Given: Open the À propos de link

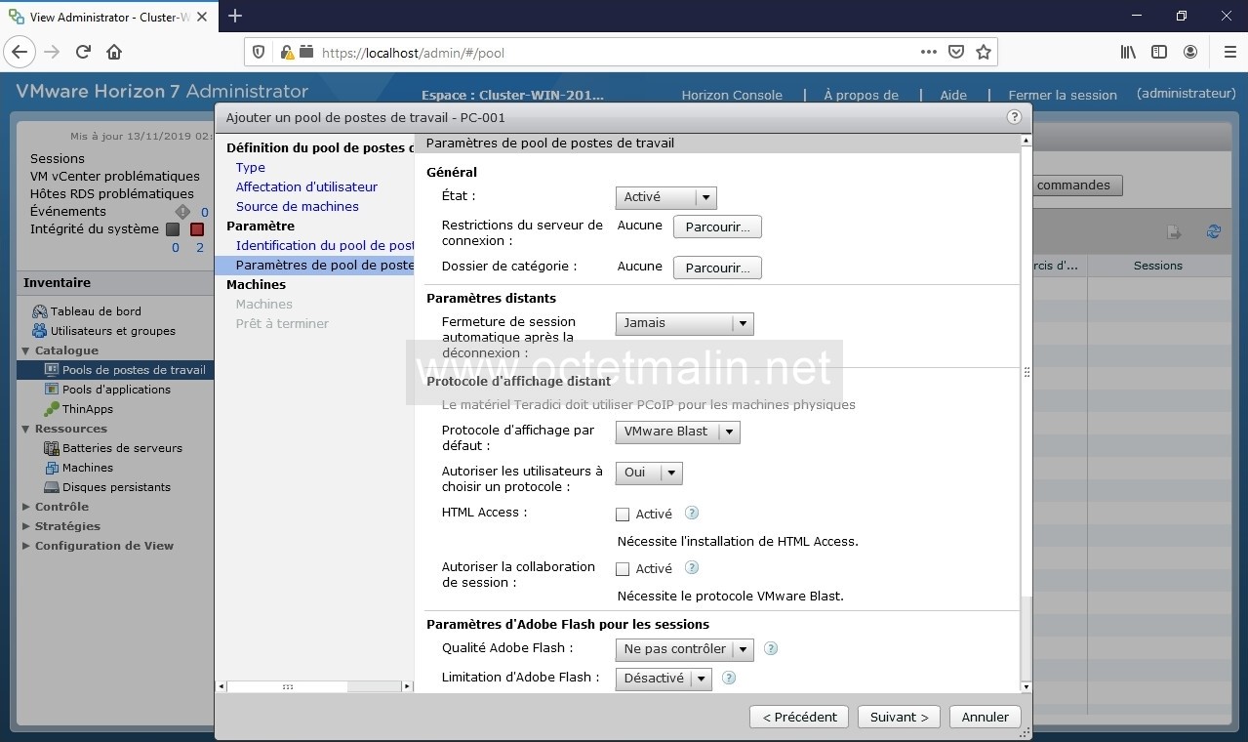Looking at the screenshot, I should click(x=861, y=95).
